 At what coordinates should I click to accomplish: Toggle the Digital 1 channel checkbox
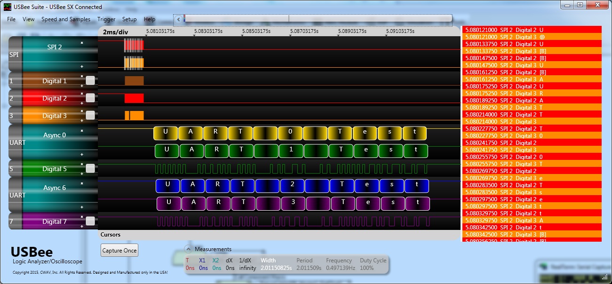click(90, 80)
